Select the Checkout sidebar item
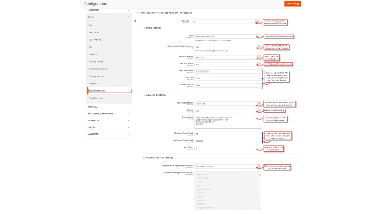The width and height of the screenshot is (385, 214). pyautogui.click(x=93, y=54)
